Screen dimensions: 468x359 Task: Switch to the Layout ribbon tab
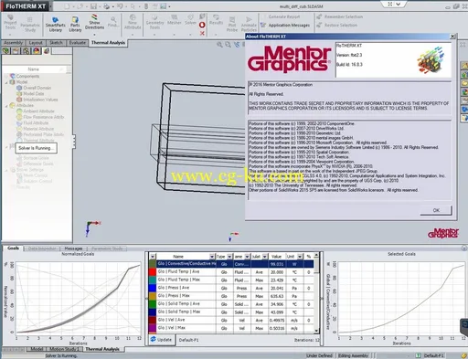36,43
